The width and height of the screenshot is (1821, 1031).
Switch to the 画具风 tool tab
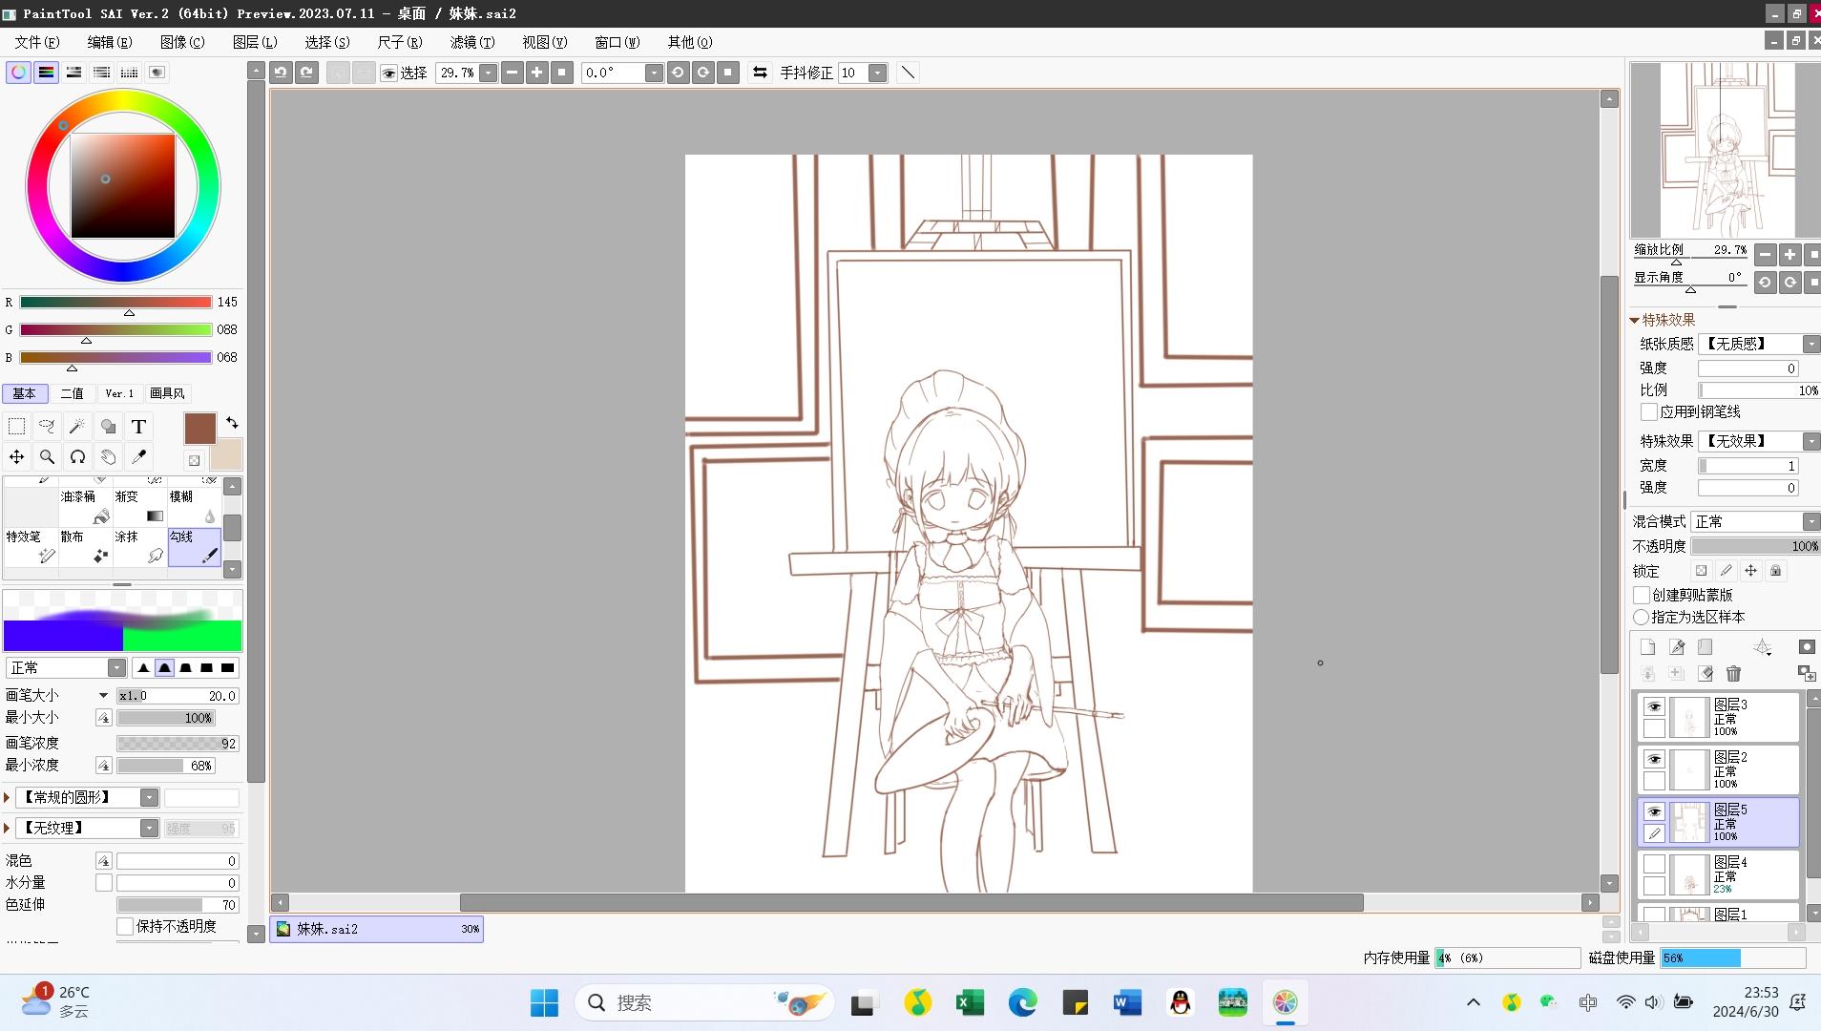[167, 393]
